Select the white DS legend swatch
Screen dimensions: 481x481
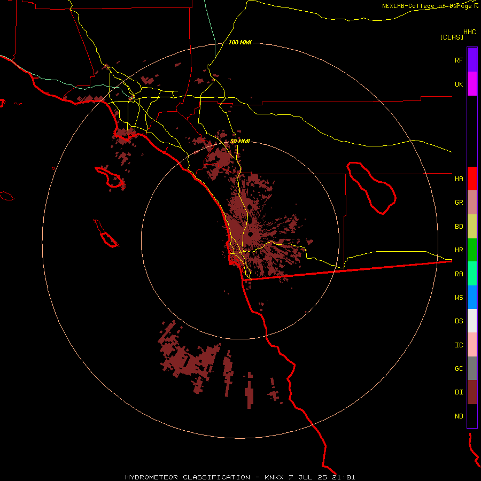(472, 321)
